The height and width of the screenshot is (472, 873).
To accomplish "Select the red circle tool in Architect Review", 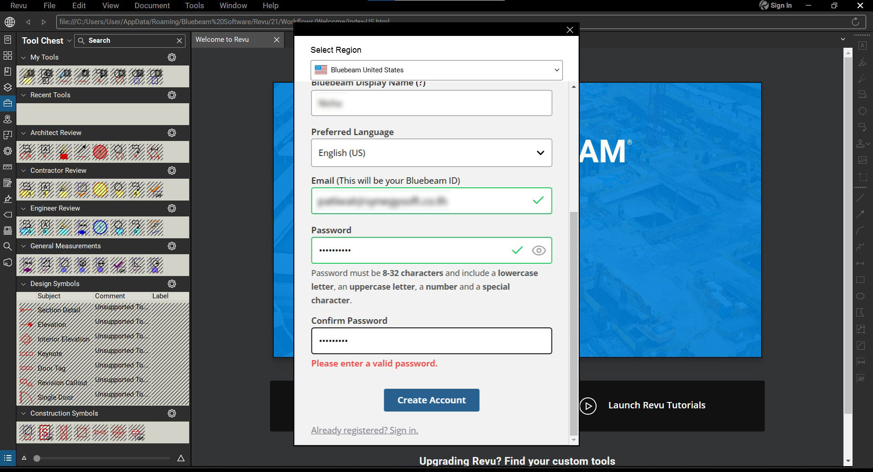I will pos(100,152).
